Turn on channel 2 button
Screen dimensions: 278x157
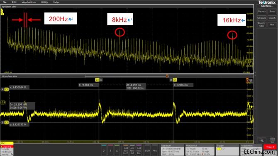tap(104, 150)
